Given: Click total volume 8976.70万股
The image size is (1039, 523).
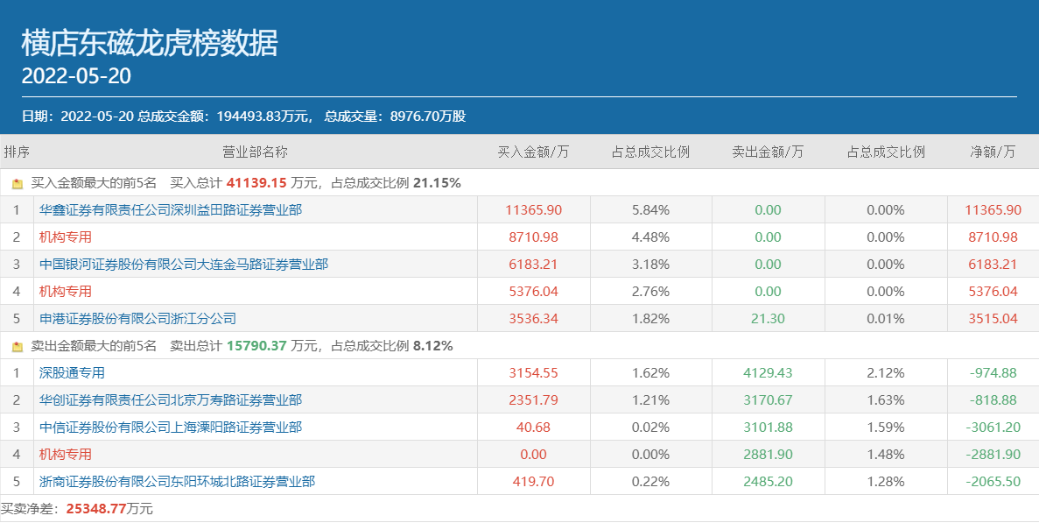Looking at the screenshot, I should (x=428, y=117).
